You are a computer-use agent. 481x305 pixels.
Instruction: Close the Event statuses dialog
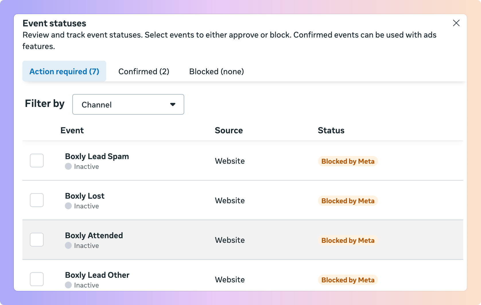[x=456, y=23]
